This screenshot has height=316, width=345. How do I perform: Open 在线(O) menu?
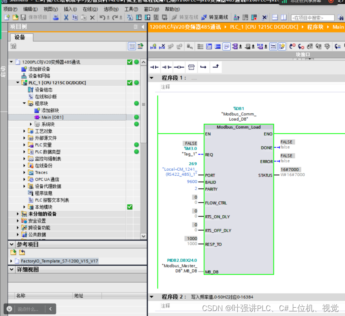tap(90, 9)
